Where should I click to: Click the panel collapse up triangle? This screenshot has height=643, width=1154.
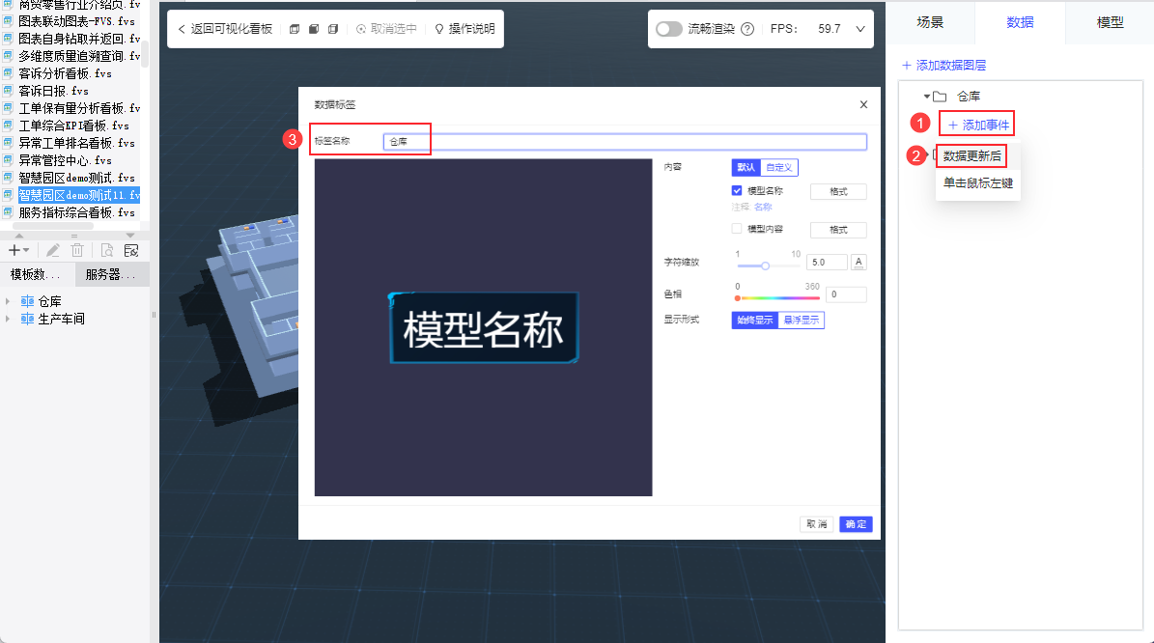click(x=19, y=236)
